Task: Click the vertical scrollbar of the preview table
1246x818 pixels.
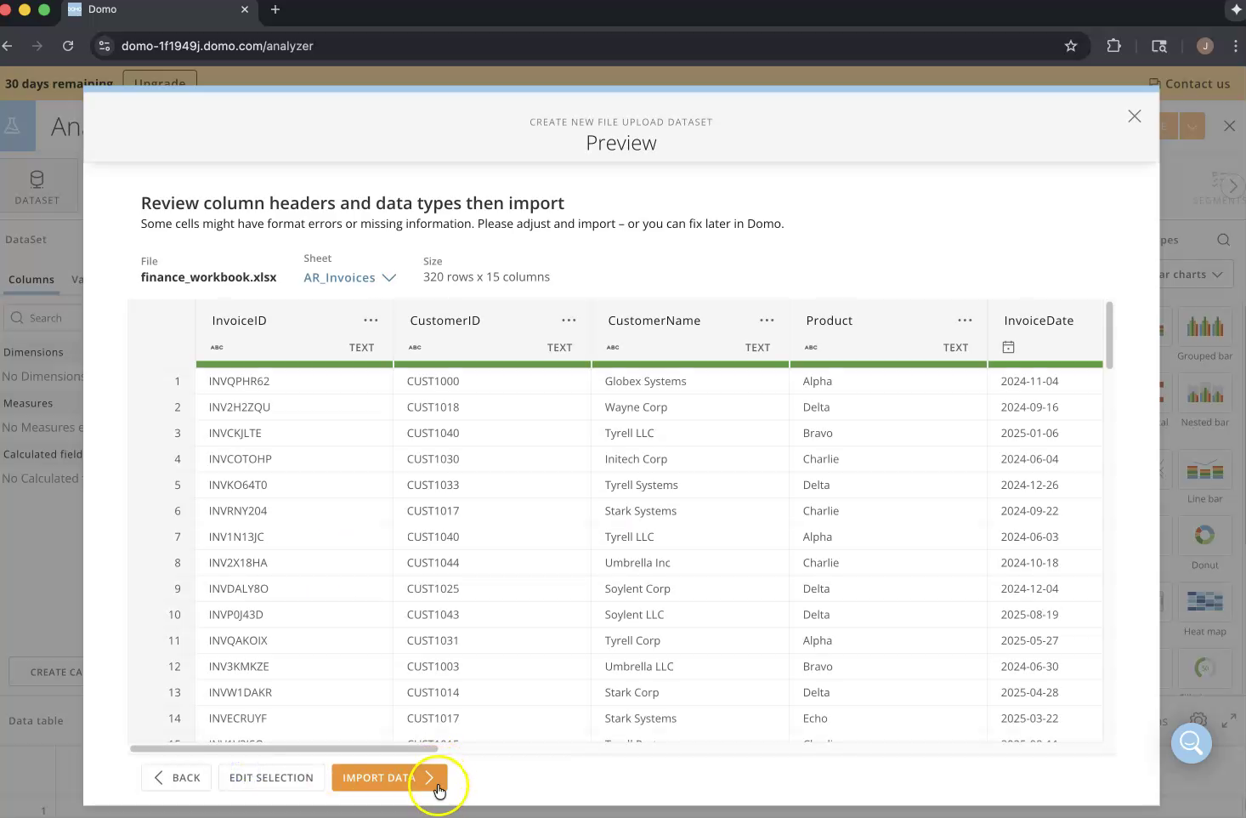Action: click(x=1108, y=335)
